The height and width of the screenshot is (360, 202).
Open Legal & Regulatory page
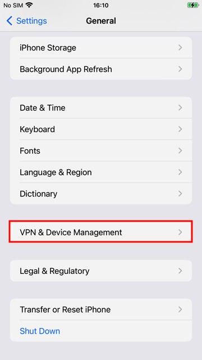[101, 271]
